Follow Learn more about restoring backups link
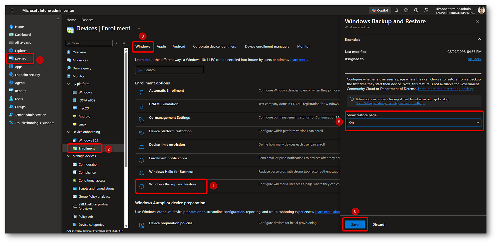Screen dimensions: 497x244 click(x=446, y=89)
